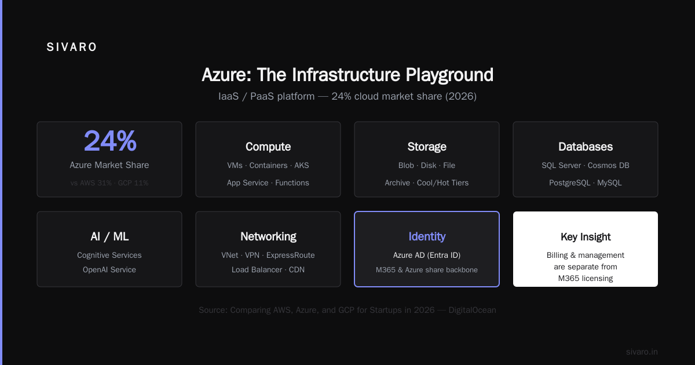Select the subtitle 'IaaS / PaaS platform' line
Image resolution: width=695 pixels, height=365 pixels.
coord(348,96)
